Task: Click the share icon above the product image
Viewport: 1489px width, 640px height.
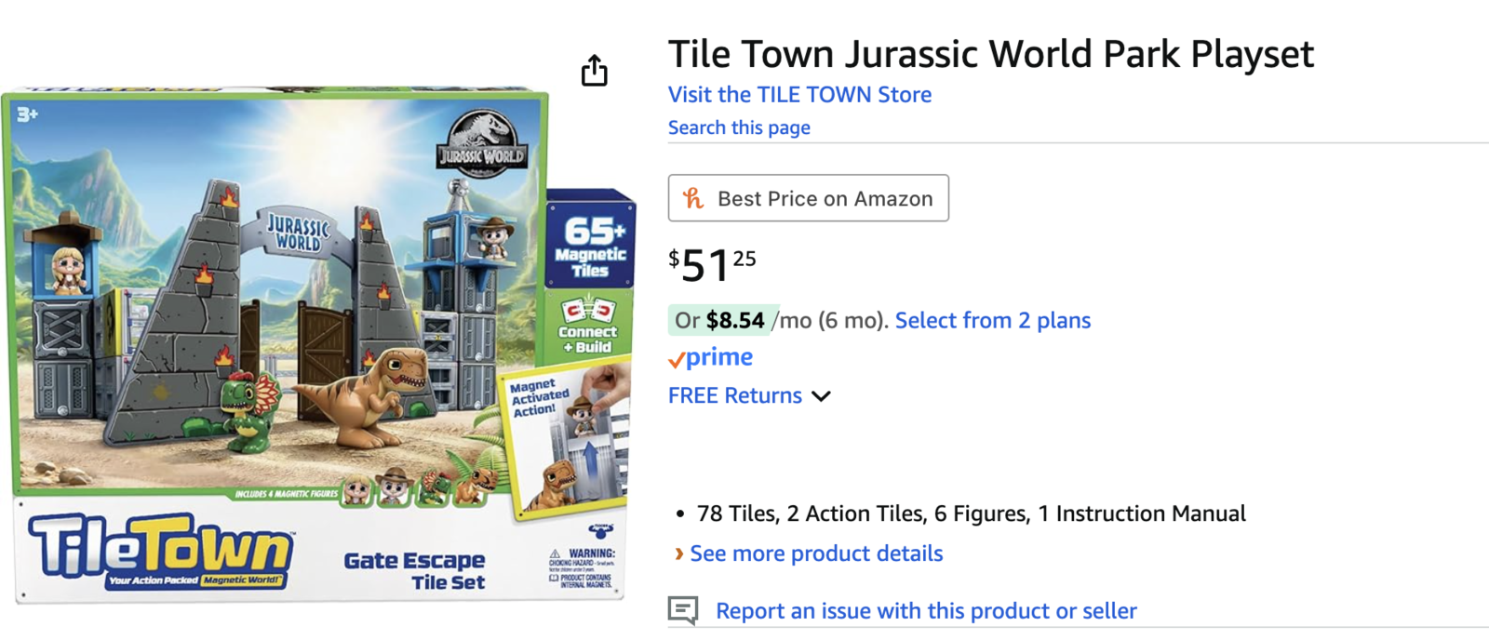Action: [x=594, y=71]
